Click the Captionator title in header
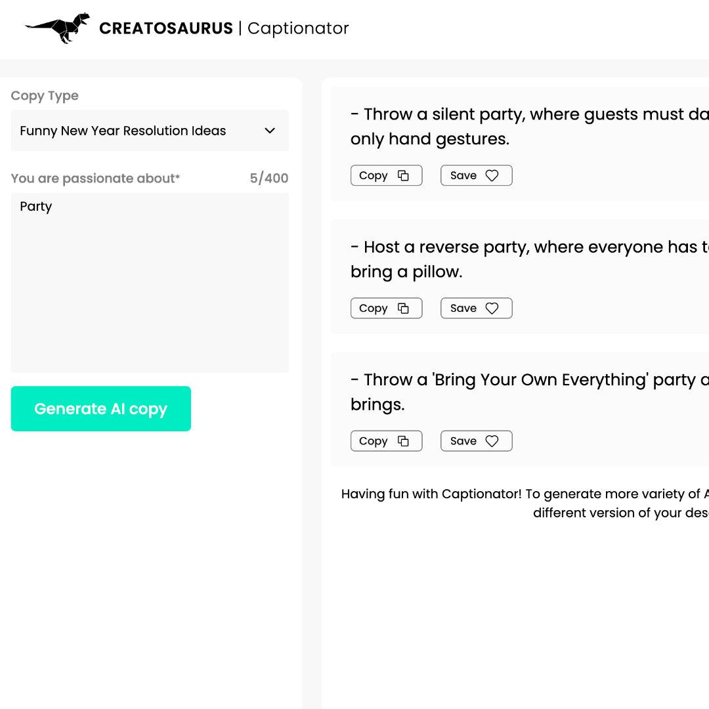Image resolution: width=709 pixels, height=709 pixels. tap(299, 28)
